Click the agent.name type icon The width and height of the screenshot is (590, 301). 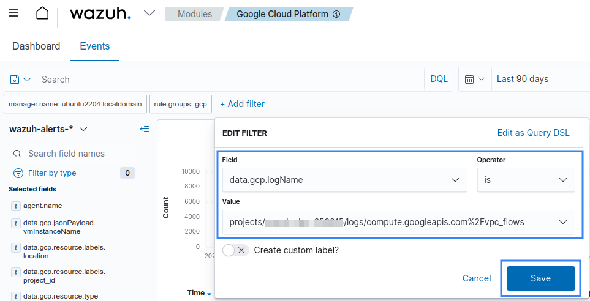(16, 206)
